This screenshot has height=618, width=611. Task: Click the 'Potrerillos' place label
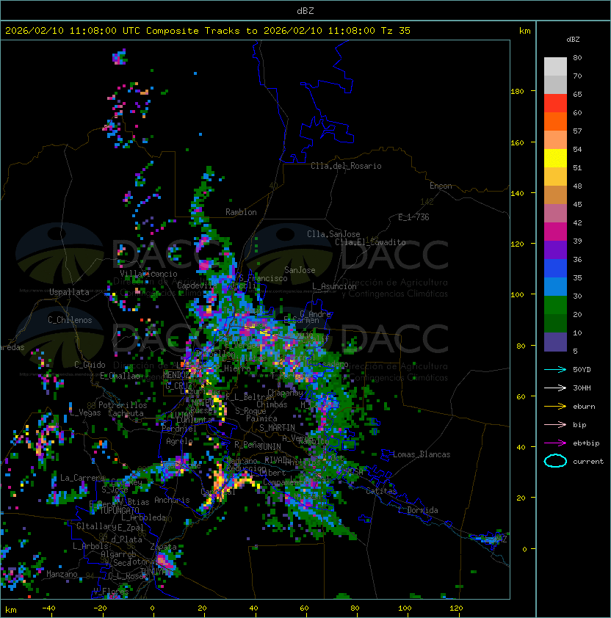click(123, 405)
